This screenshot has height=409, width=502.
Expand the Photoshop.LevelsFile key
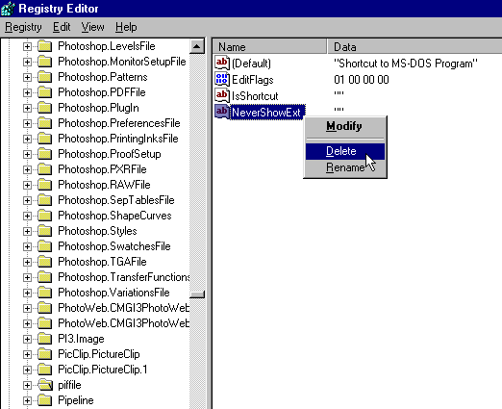(27, 46)
